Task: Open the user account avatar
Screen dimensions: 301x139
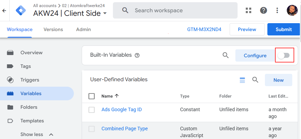Action: [292, 10]
